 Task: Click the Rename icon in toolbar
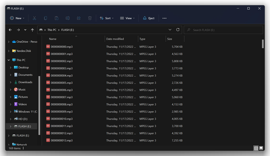point(67,18)
